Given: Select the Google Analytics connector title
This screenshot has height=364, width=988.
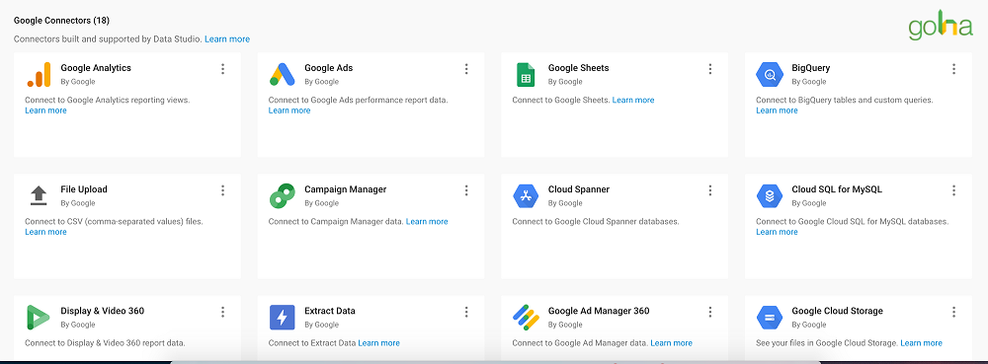Looking at the screenshot, I should point(96,68).
